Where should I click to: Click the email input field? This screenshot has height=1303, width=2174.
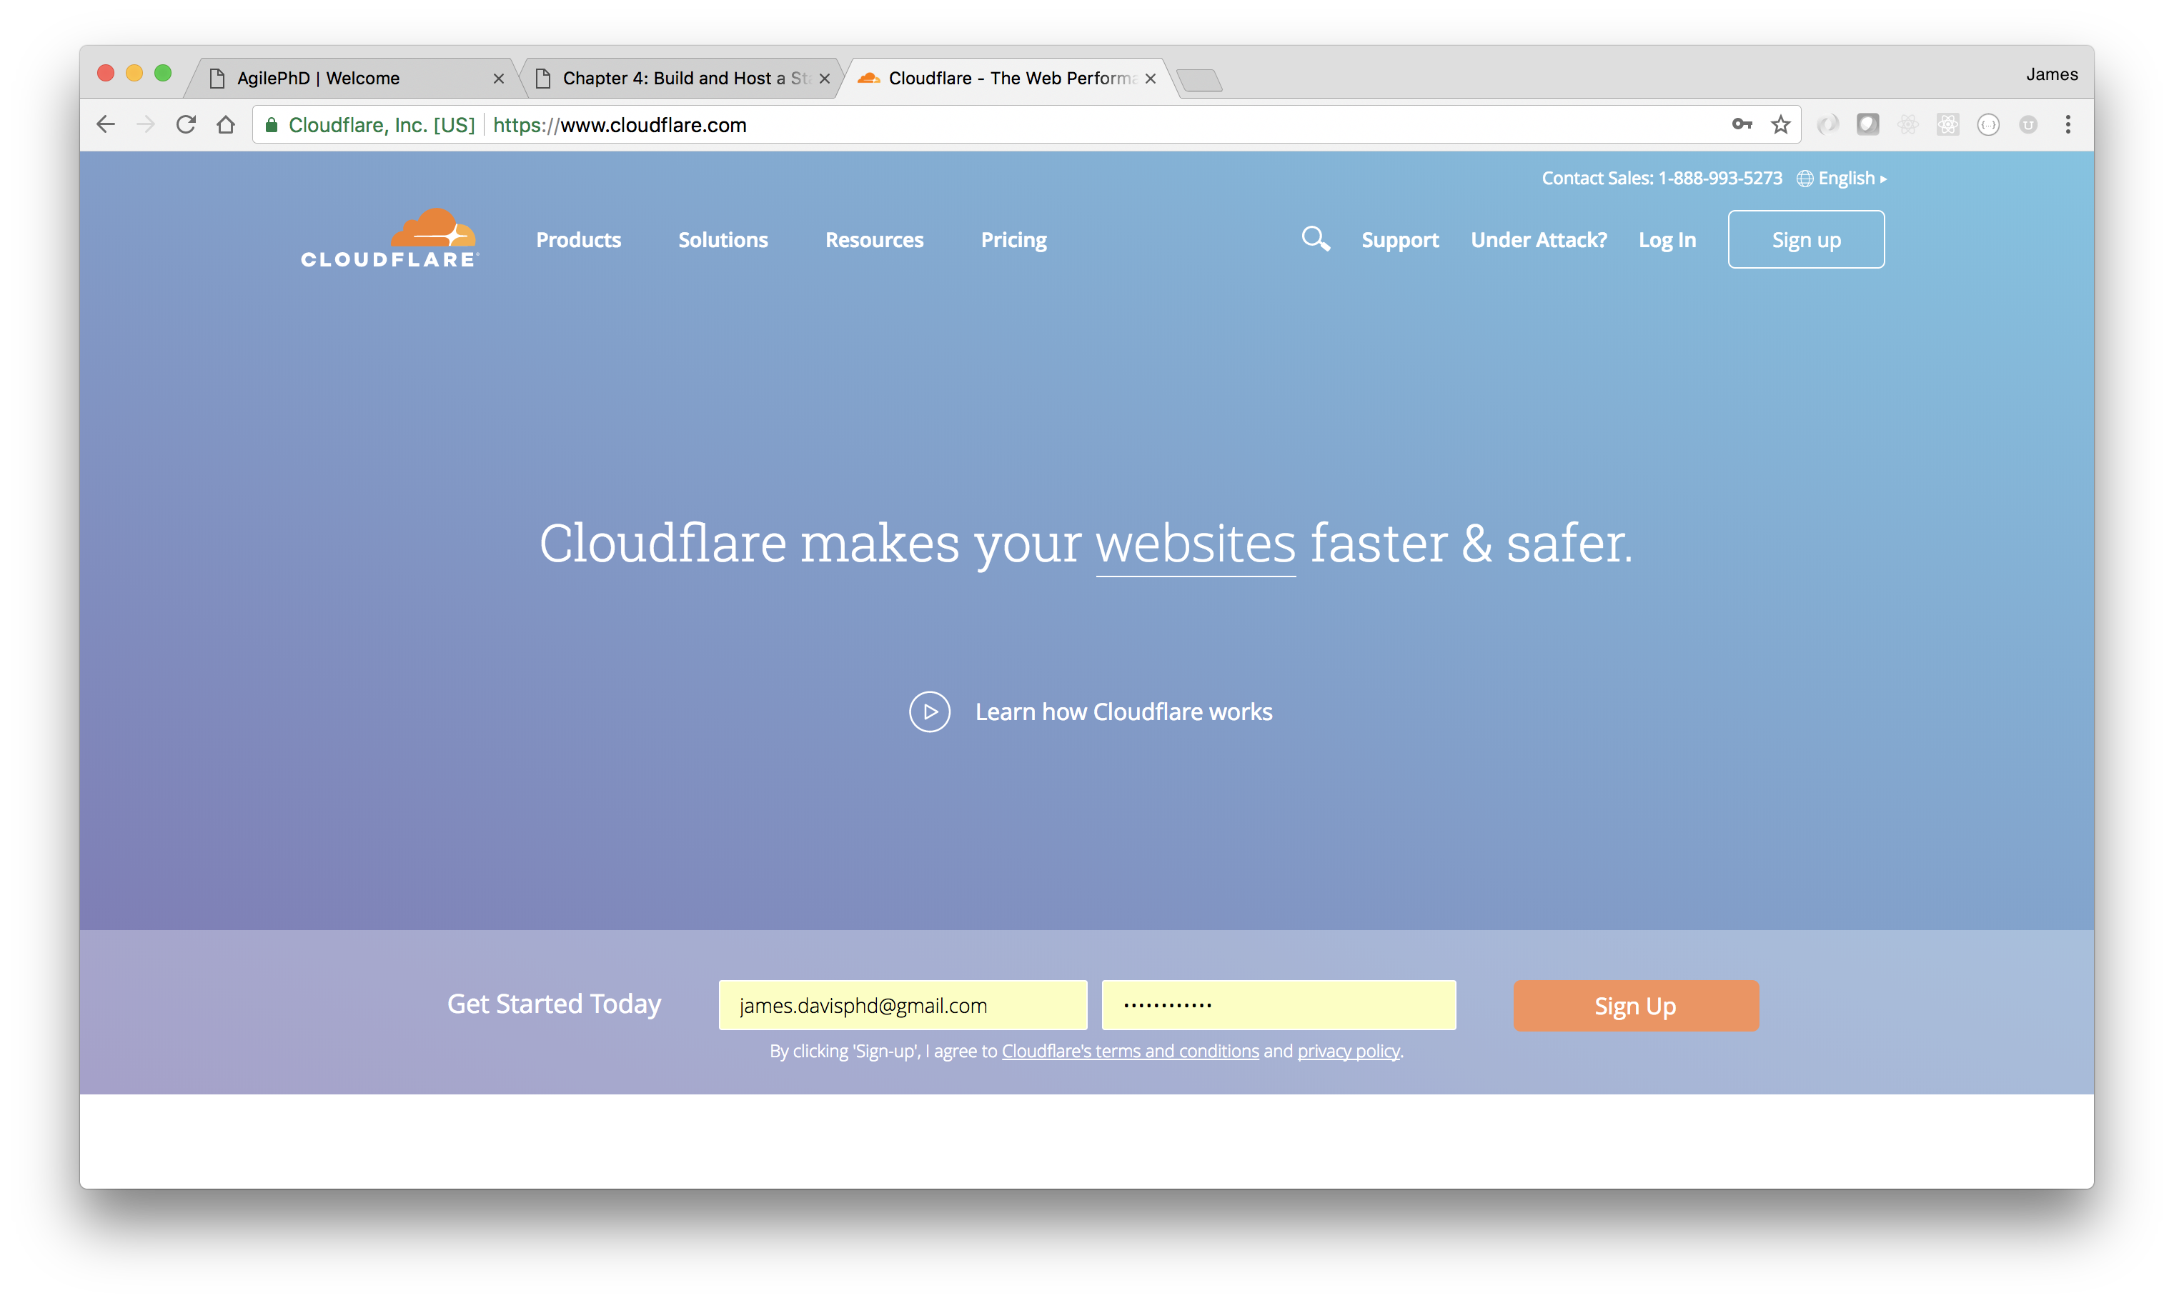click(903, 1005)
